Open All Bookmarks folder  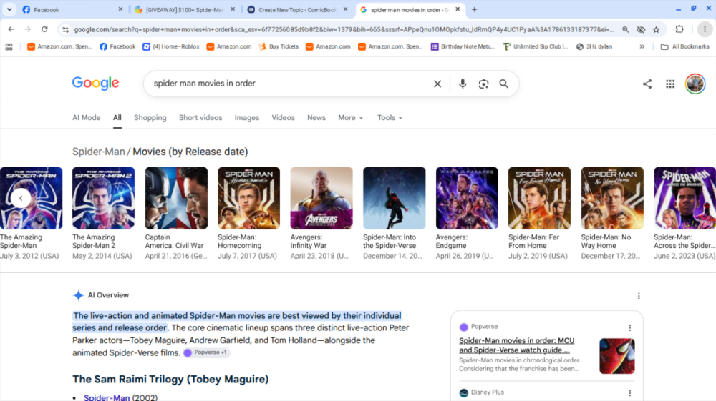tap(685, 46)
